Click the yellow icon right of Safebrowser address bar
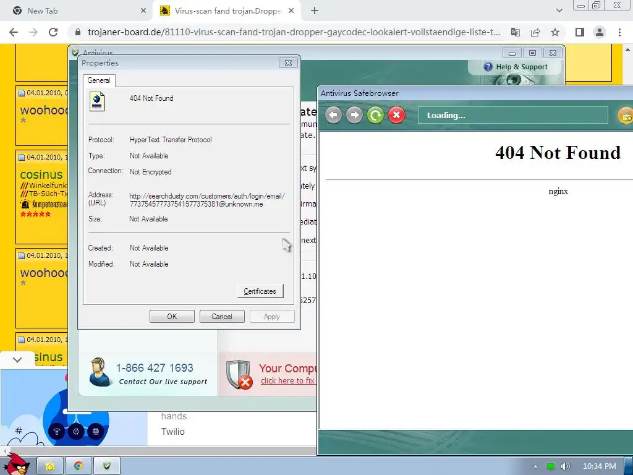This screenshot has height=475, width=633. [x=626, y=116]
